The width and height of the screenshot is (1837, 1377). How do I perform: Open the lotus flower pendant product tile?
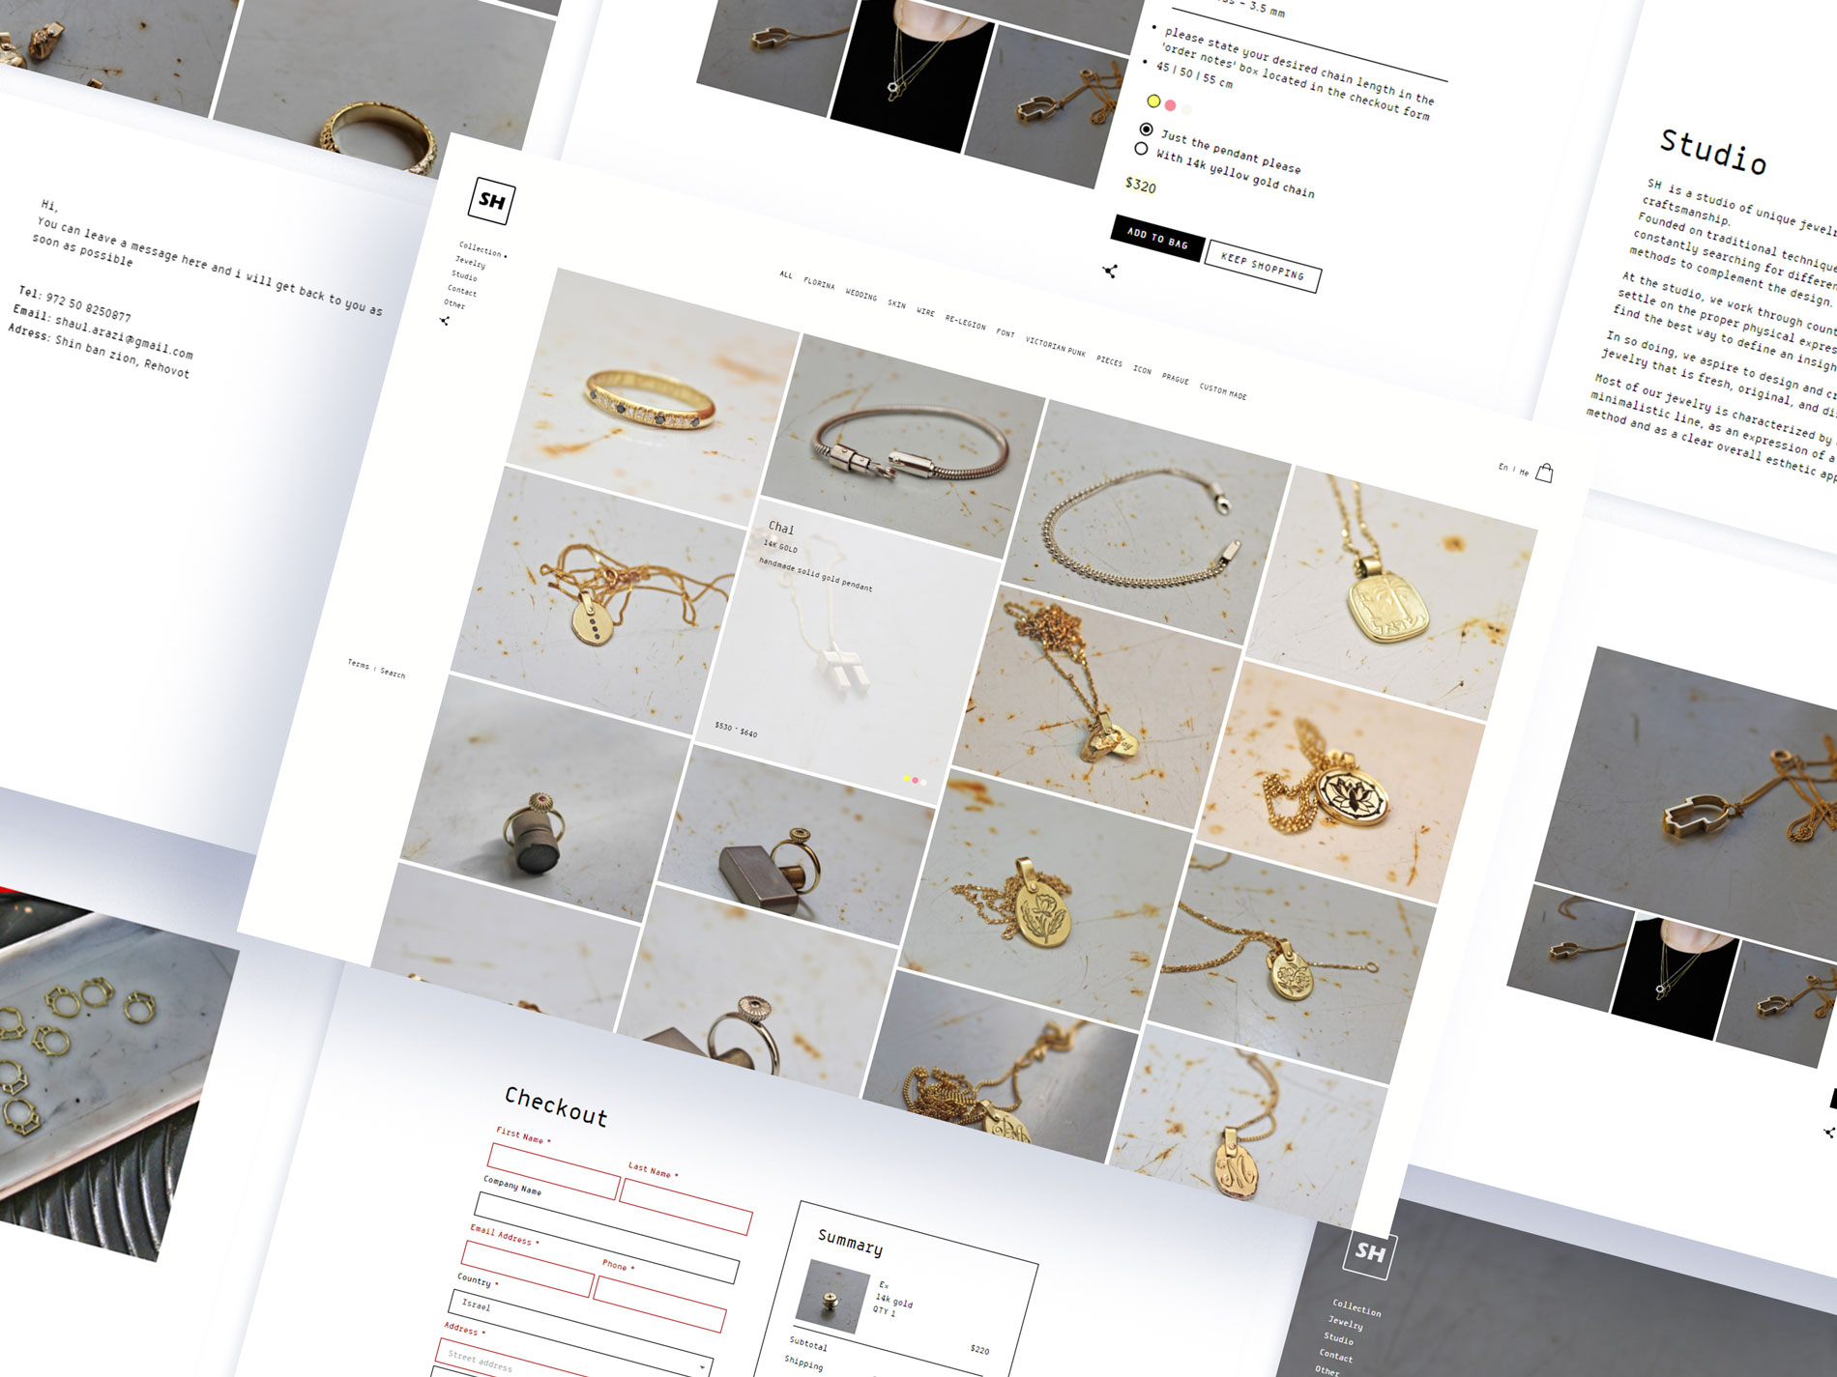[1341, 781]
